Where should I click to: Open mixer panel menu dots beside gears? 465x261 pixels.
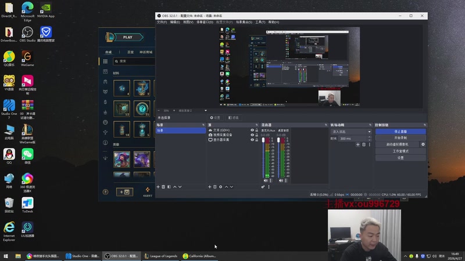(269, 187)
